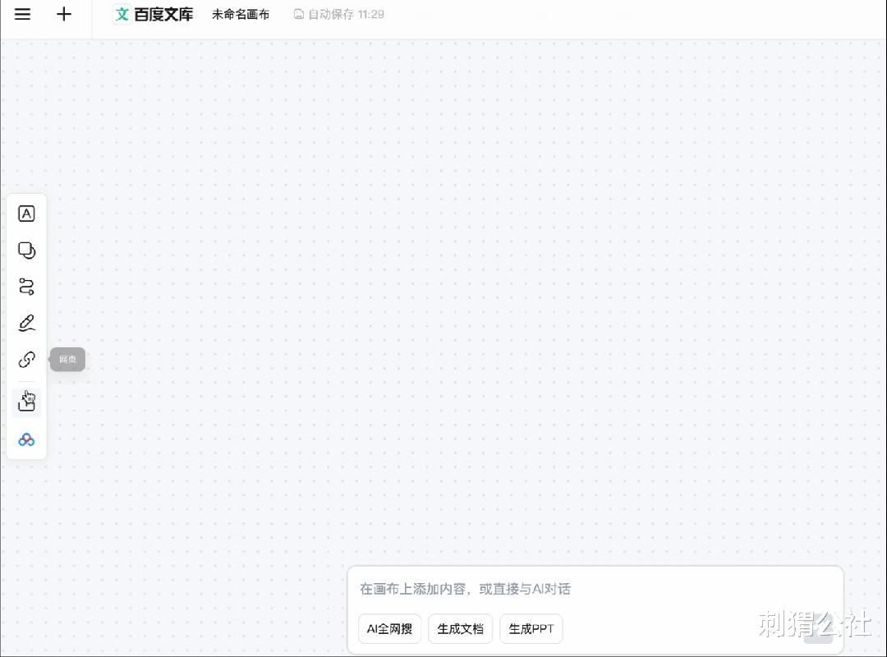Click the upload file icon in sidebar
Image resolution: width=887 pixels, height=657 pixels.
coord(26,402)
